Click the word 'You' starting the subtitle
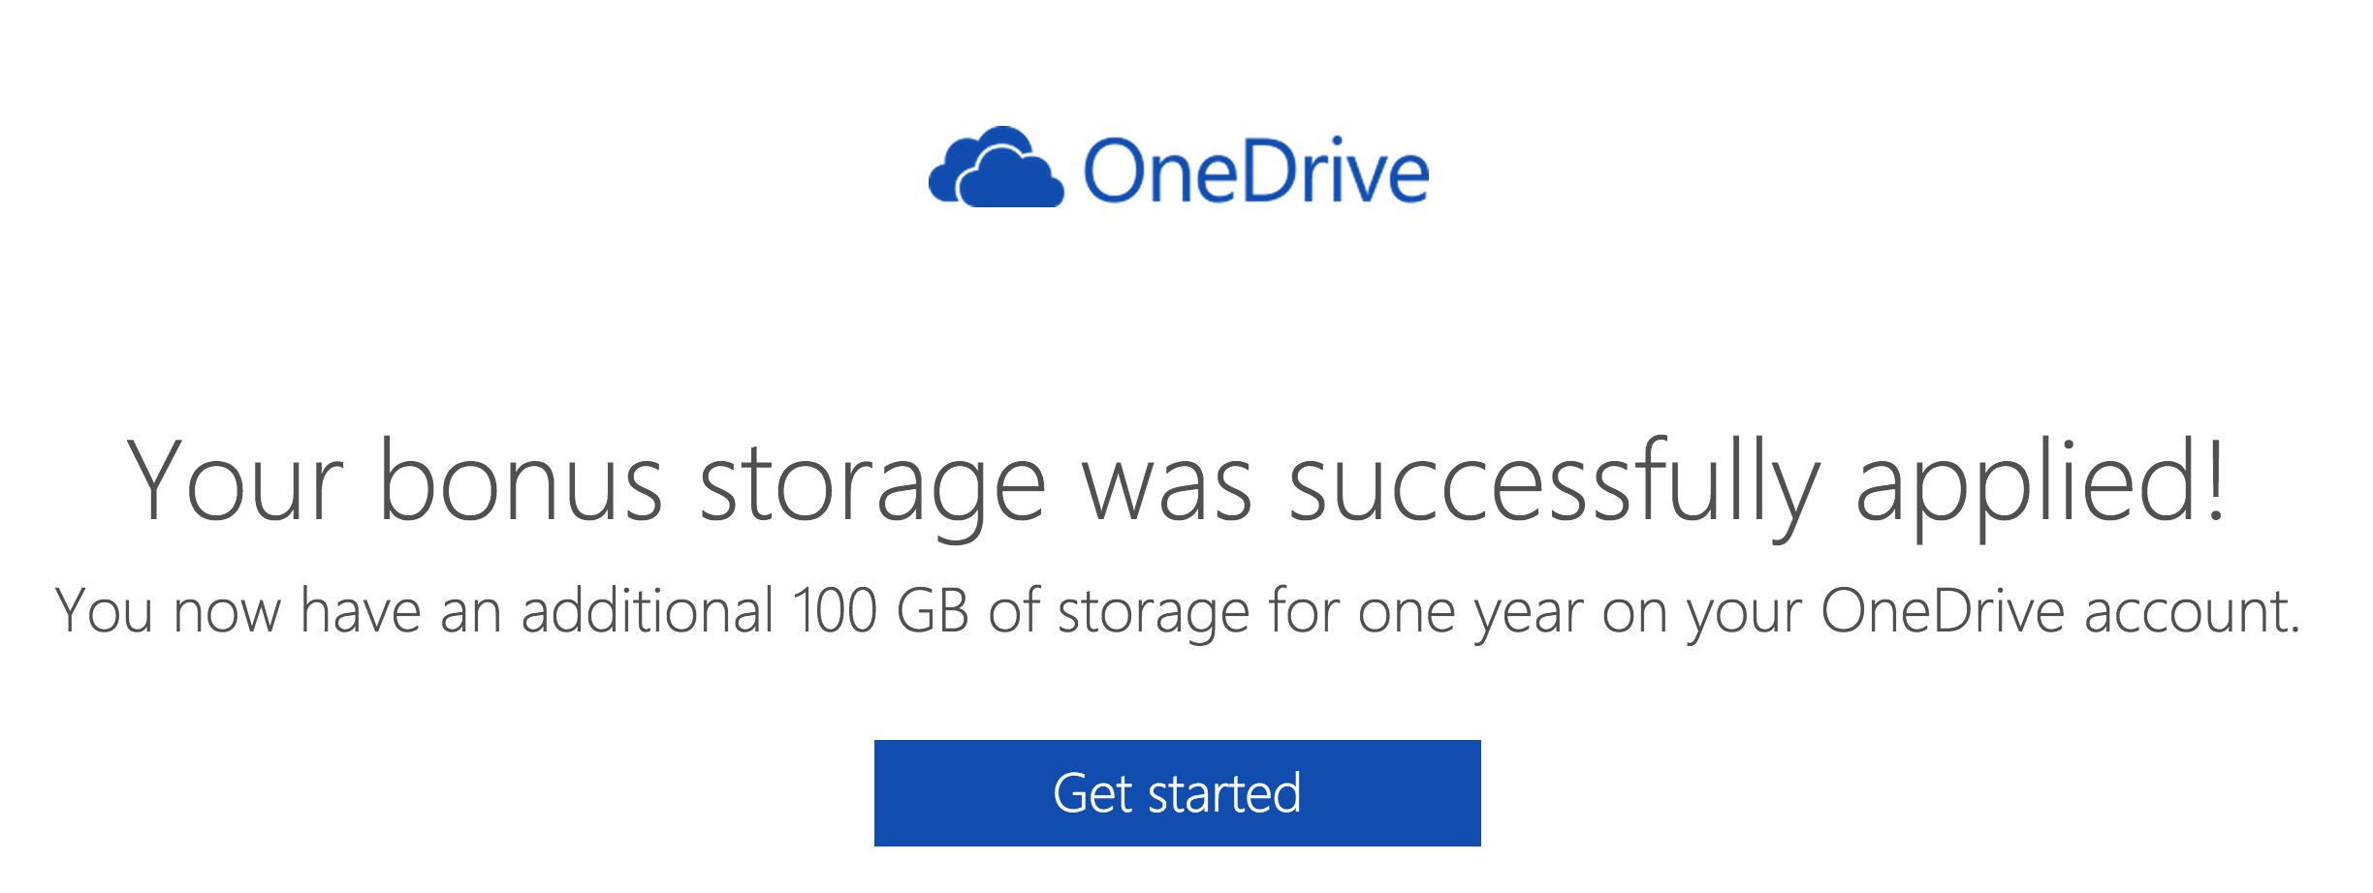Screen dimensions: 2373x893 pos(104,611)
